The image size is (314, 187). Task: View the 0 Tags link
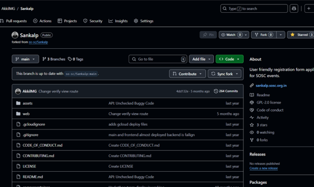coord(76,59)
